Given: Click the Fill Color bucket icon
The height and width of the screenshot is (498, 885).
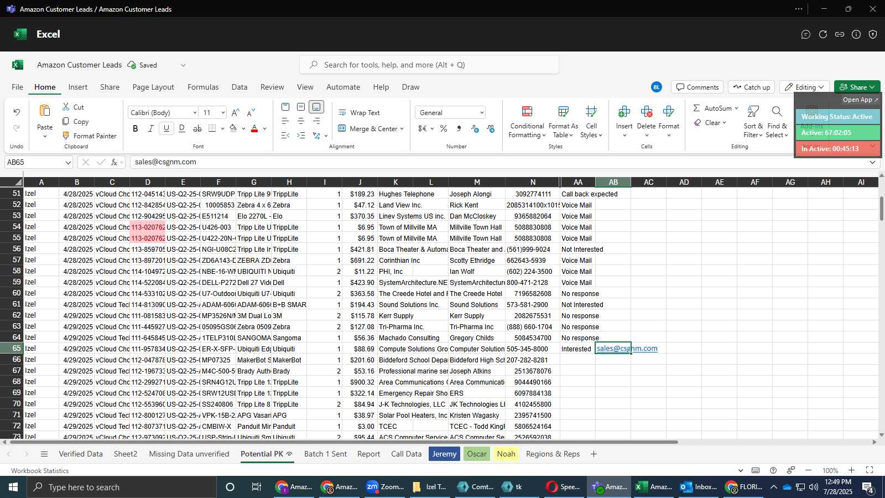Looking at the screenshot, I should point(233,128).
